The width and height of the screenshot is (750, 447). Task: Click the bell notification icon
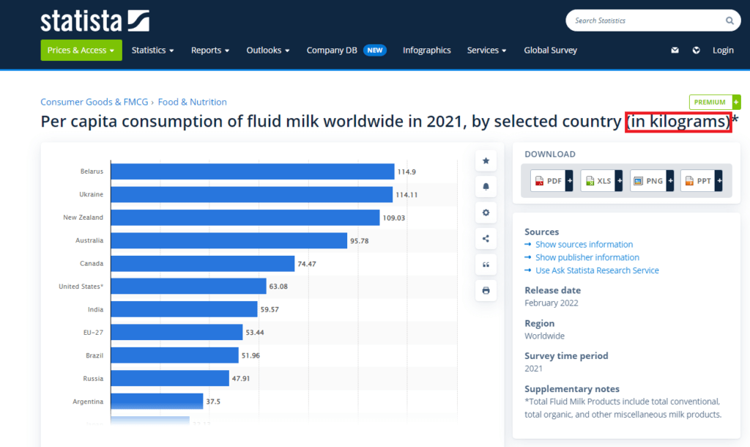point(486,187)
